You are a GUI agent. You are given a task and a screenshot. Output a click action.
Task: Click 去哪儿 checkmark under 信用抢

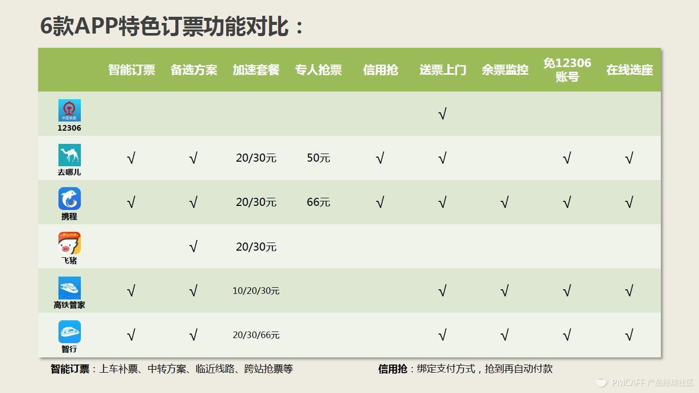tap(380, 158)
